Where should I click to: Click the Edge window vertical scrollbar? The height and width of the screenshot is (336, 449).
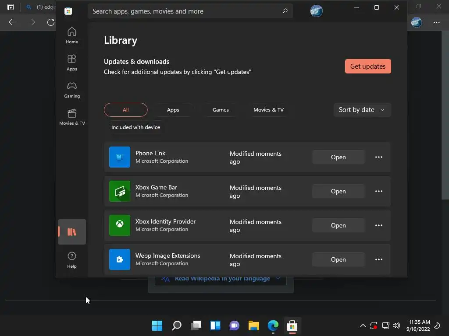click(x=445, y=114)
